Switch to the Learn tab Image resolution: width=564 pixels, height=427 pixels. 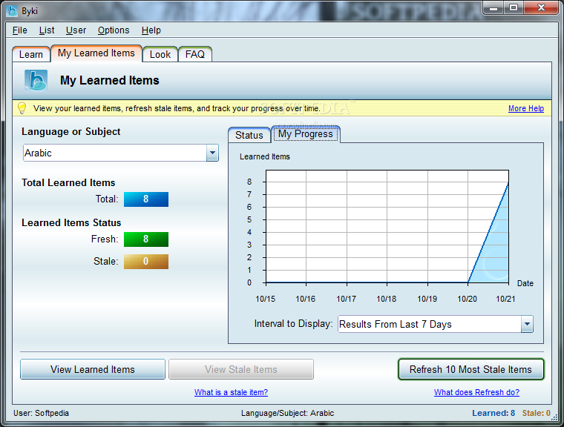click(x=31, y=54)
